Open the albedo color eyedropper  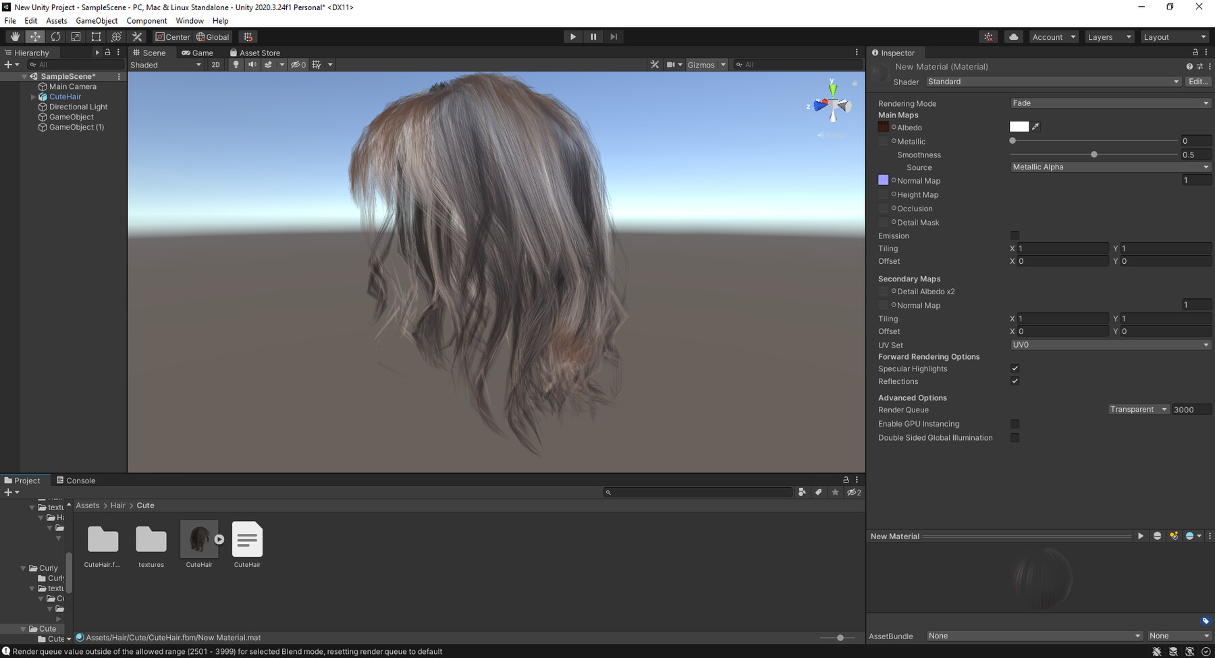coord(1035,127)
